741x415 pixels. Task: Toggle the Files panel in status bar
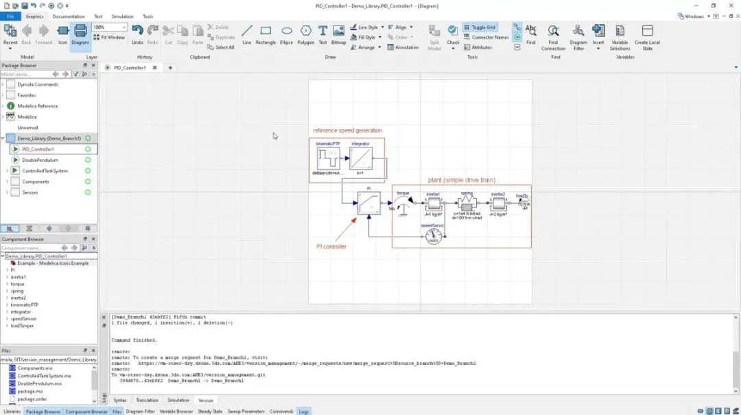click(x=117, y=411)
